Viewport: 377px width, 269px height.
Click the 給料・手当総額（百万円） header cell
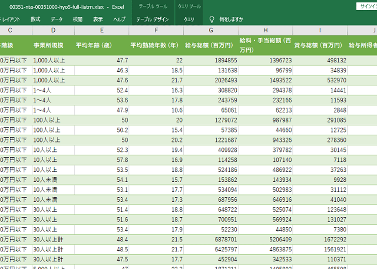pyautogui.click(x=266, y=45)
